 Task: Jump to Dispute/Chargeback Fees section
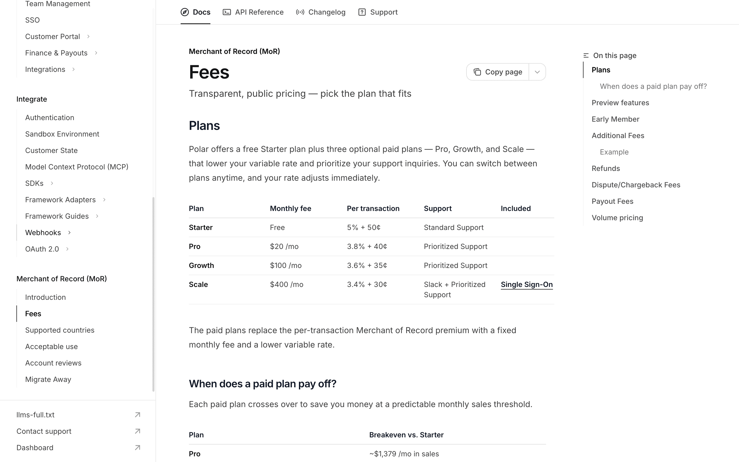636,185
